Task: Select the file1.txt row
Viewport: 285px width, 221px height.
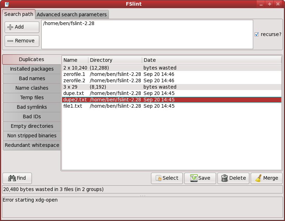Action: tap(171, 106)
